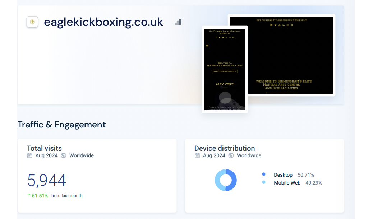Click the Aug 2024 date in Total visits
Image resolution: width=373 pixels, height=219 pixels.
tap(47, 155)
